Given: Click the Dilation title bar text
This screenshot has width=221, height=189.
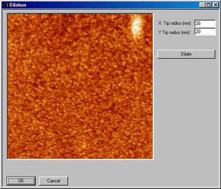Looking at the screenshot, I should [18, 5].
